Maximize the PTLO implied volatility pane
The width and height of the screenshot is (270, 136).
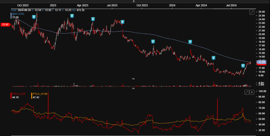247,92
